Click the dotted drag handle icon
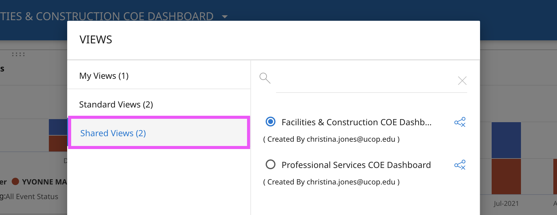This screenshot has height=215, width=557. click(18, 54)
